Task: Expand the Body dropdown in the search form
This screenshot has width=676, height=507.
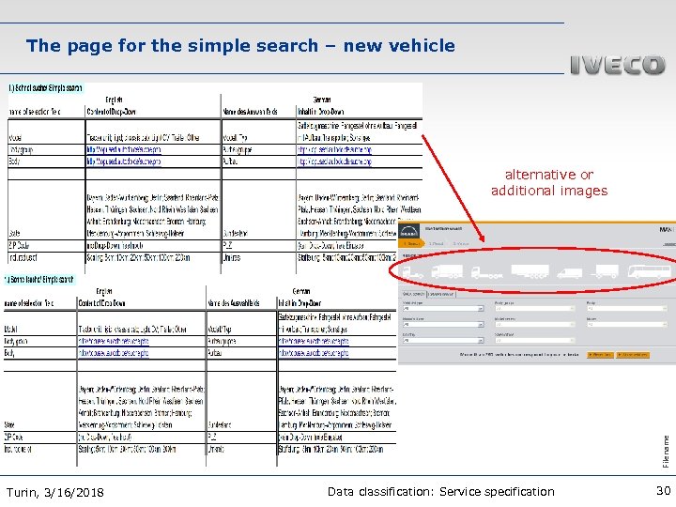Action: pyautogui.click(x=627, y=309)
